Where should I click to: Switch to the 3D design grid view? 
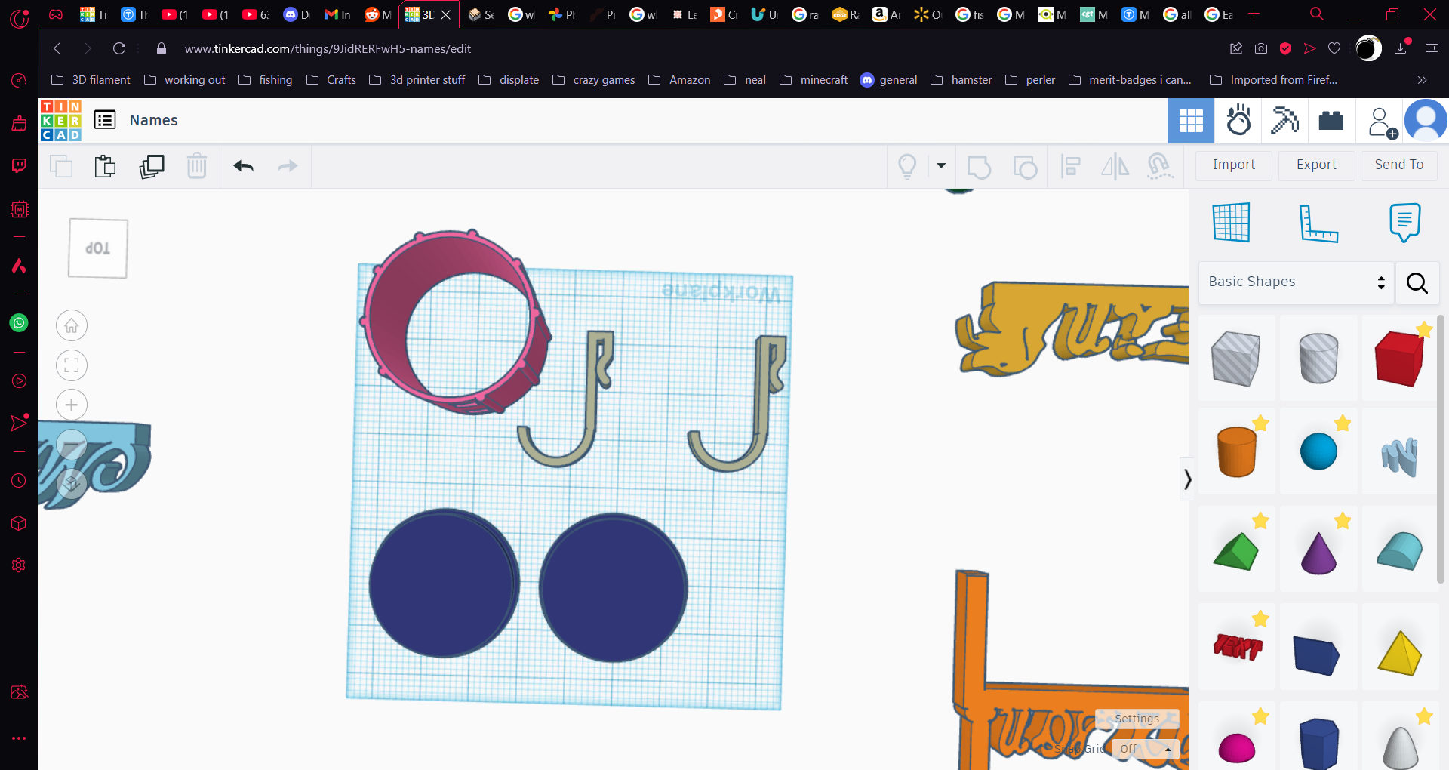pyautogui.click(x=1191, y=121)
